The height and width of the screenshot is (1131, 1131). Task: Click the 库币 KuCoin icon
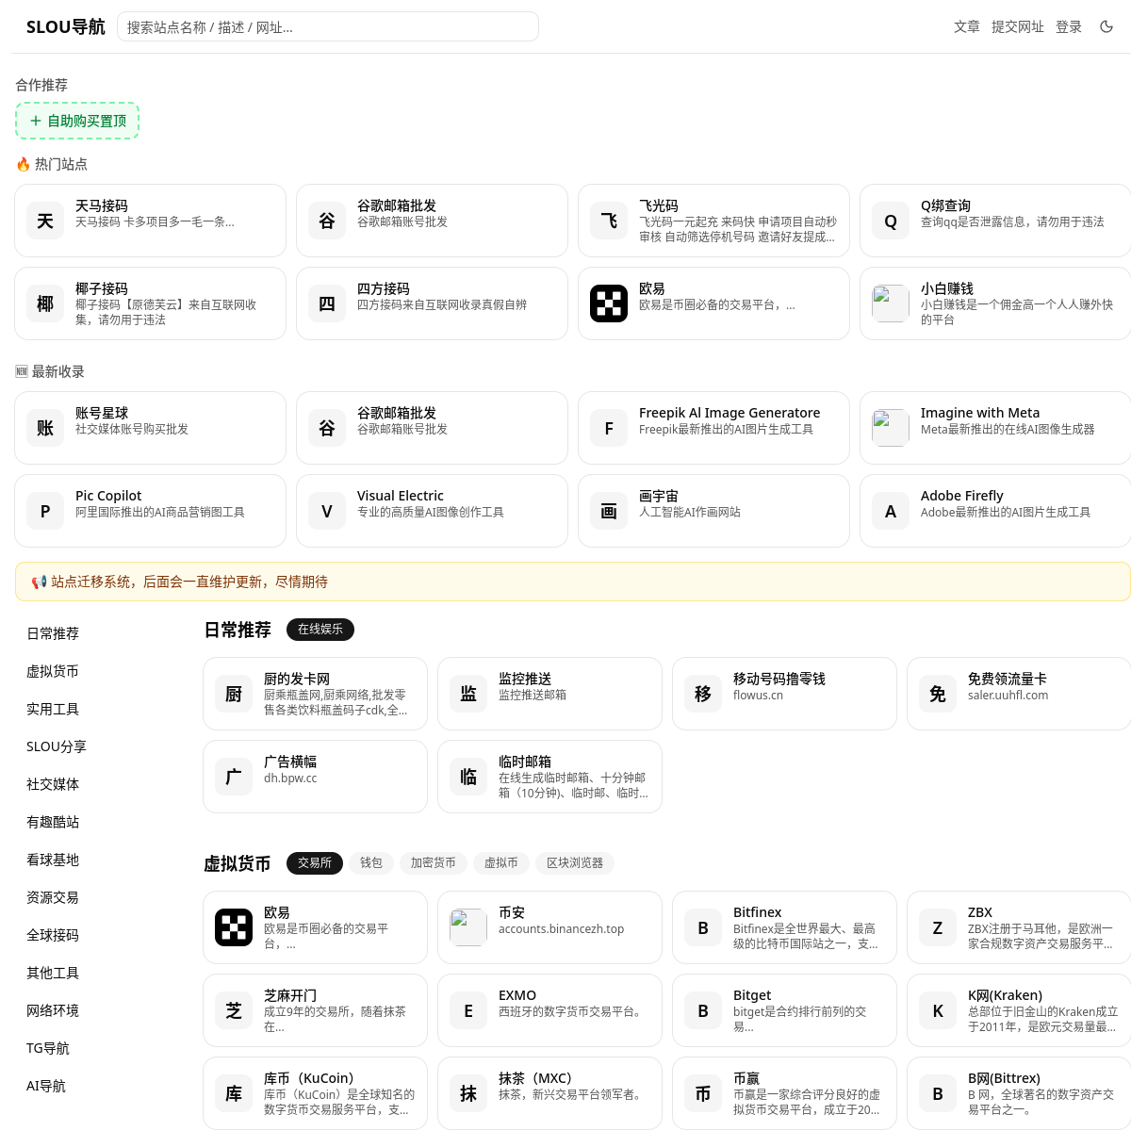pyautogui.click(x=234, y=1093)
